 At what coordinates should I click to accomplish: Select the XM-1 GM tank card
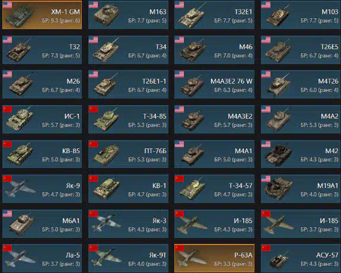[x=42, y=15]
